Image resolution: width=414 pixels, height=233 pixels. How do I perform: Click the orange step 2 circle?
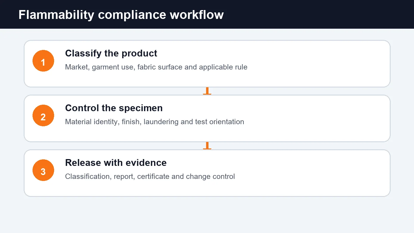pyautogui.click(x=43, y=115)
